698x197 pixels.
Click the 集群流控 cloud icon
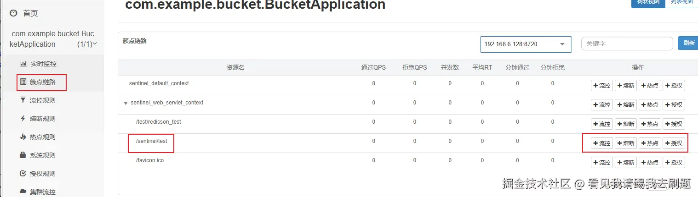pos(23,192)
